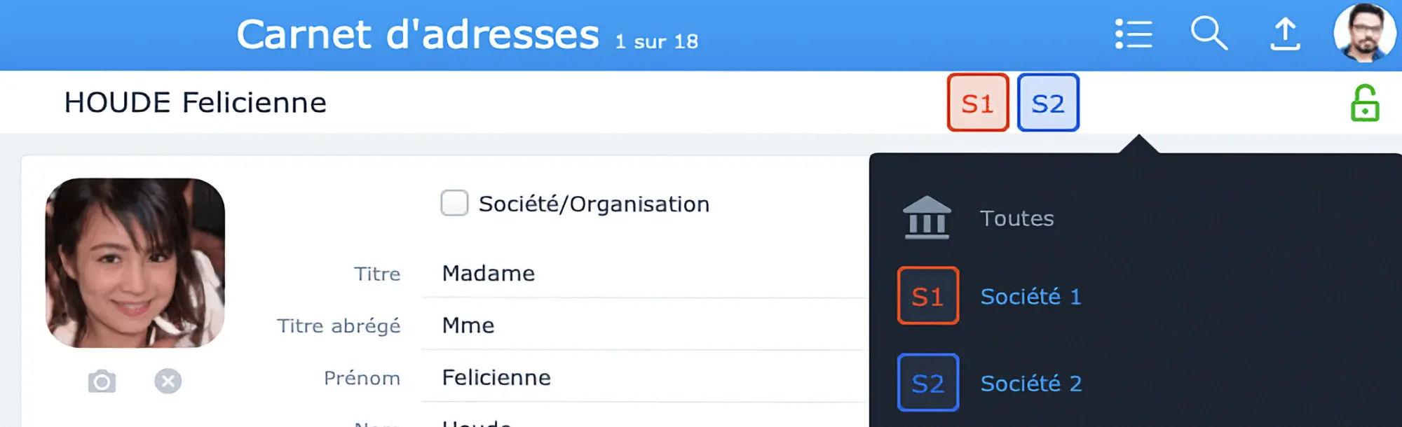Click the bank building Toutes icon

click(927, 218)
